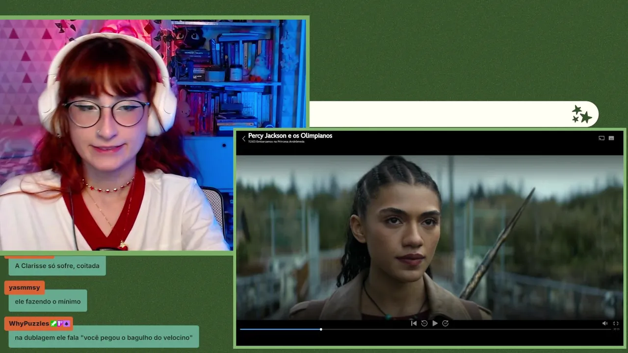Click the message "ele fazendo o mínimo"
This screenshot has height=353, width=628.
coord(48,302)
